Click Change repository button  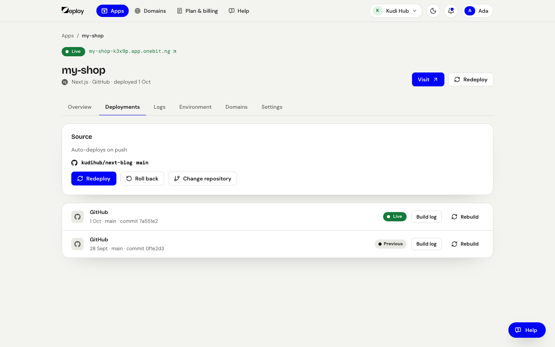202,179
